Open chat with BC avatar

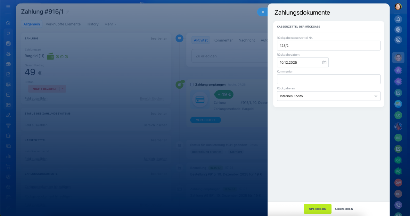[398, 194]
